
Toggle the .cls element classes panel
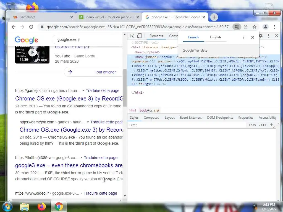[x=263, y=125]
